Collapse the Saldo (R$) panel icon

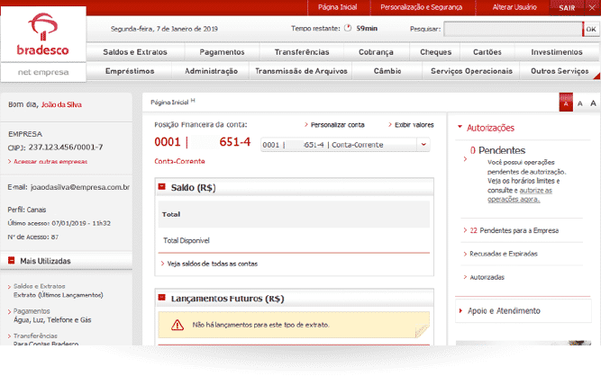pos(162,187)
